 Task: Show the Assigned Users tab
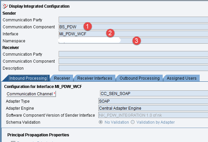182,78
